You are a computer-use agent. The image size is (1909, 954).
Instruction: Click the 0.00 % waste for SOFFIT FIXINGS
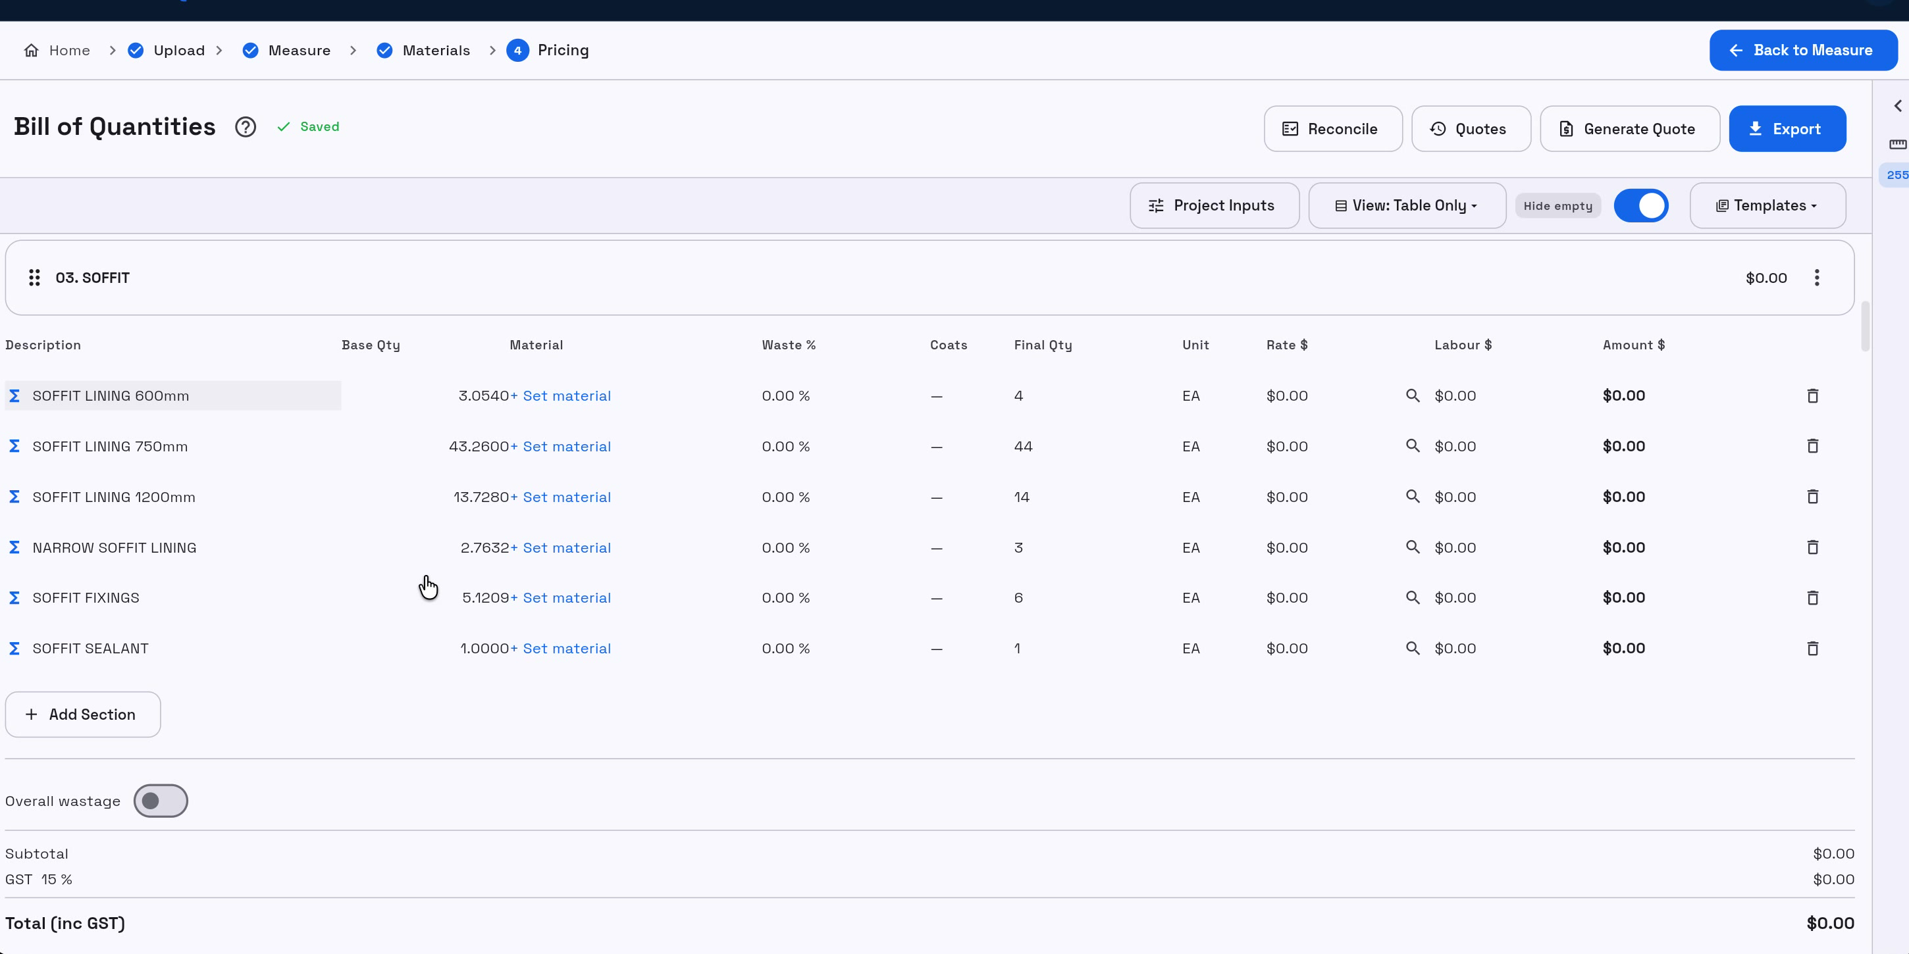pos(785,598)
